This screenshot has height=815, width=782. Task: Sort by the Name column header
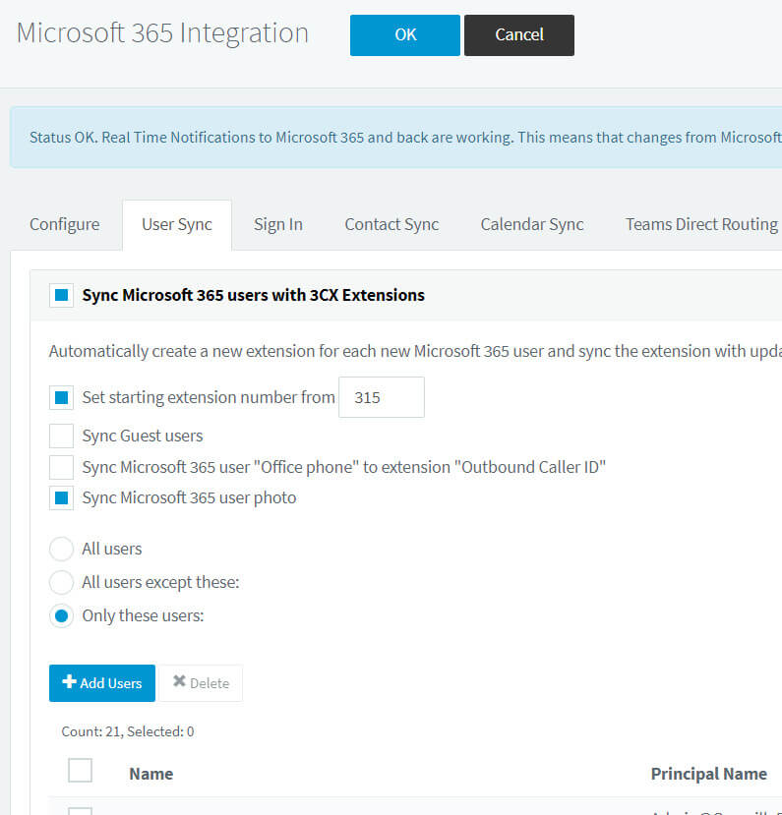150,774
